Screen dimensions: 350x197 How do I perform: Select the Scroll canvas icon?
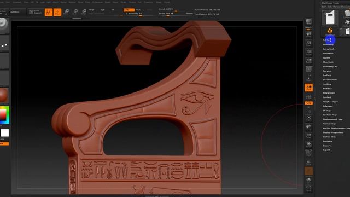tap(308, 34)
